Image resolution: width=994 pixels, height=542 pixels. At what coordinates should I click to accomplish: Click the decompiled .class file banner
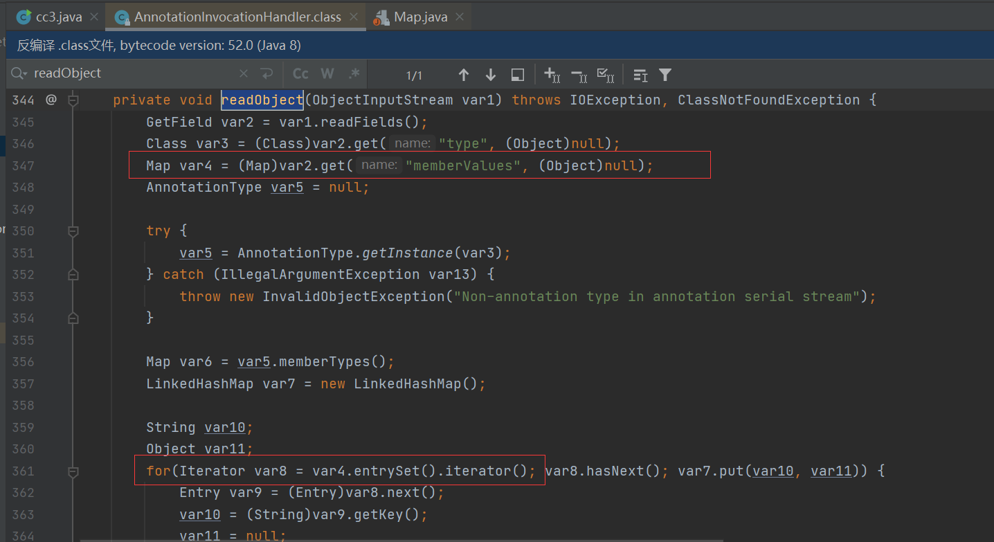(500, 46)
